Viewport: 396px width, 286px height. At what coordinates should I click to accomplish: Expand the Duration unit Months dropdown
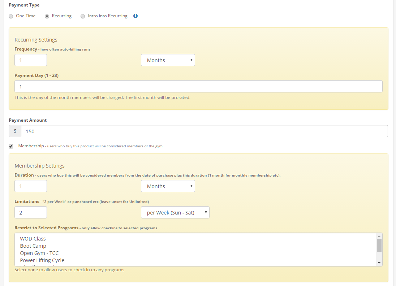pyautogui.click(x=168, y=186)
